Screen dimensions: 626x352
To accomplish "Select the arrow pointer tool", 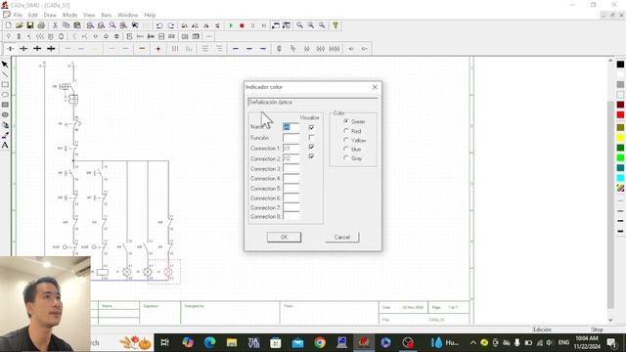I will pos(5,65).
